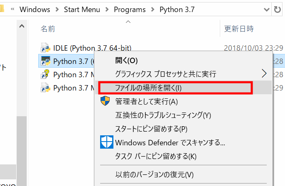The height and width of the screenshot is (186, 285).
Task: Go to Programs in breadcrumb
Action: coord(130,10)
